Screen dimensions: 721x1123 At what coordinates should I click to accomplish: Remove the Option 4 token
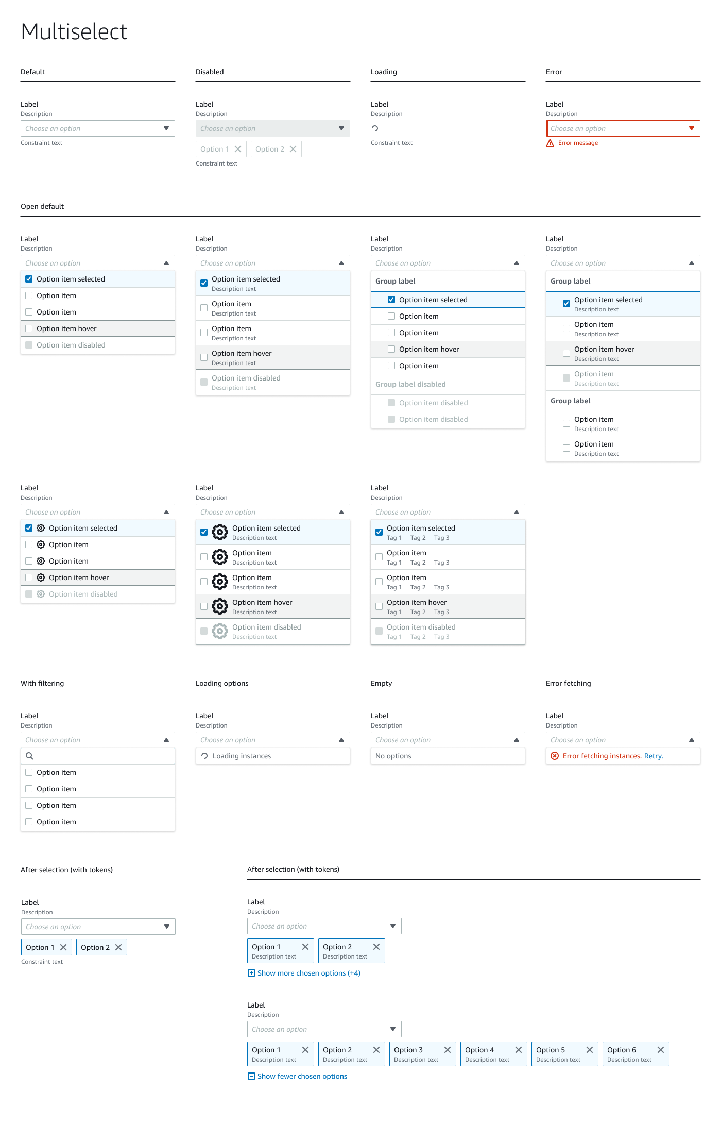pyautogui.click(x=519, y=1050)
